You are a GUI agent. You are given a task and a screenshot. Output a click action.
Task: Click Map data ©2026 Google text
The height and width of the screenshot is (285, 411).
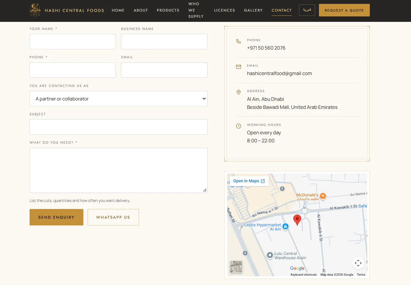(x=337, y=275)
